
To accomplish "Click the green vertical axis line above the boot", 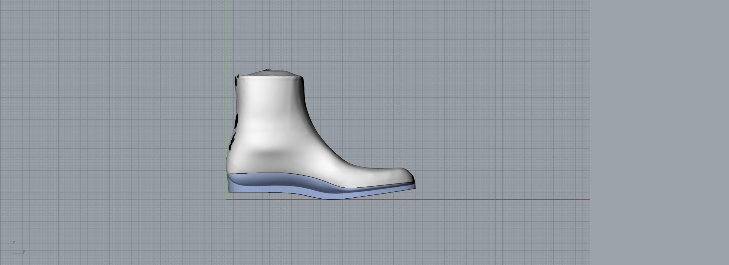I will pos(226,33).
